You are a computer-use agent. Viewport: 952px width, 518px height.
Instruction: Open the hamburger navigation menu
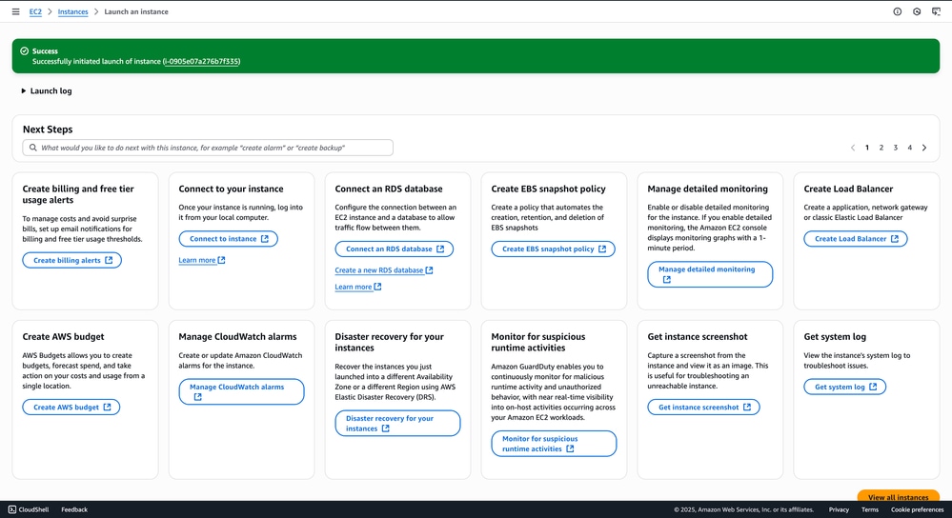[x=15, y=11]
